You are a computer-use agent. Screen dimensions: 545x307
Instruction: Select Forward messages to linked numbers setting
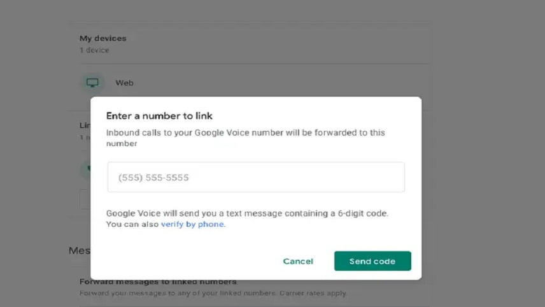tap(158, 282)
